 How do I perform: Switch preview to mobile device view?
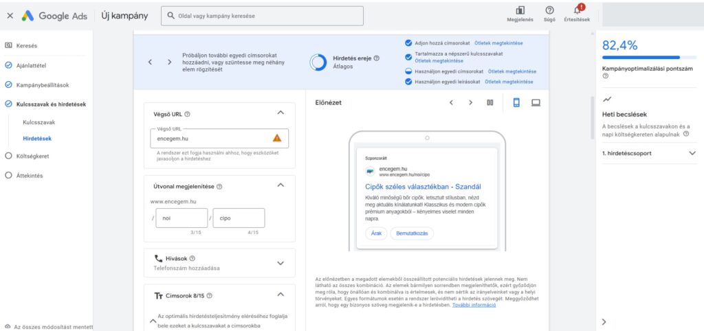click(x=516, y=102)
